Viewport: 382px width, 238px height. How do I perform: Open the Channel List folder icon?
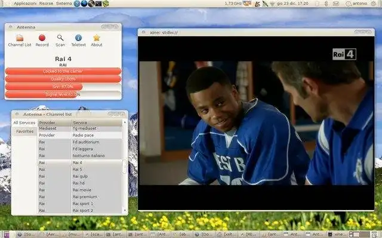pos(20,38)
